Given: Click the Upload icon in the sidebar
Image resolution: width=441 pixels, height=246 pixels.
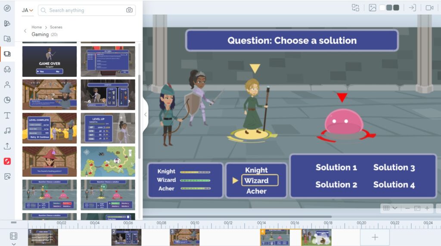Looking at the screenshot, I should pyautogui.click(x=7, y=146).
